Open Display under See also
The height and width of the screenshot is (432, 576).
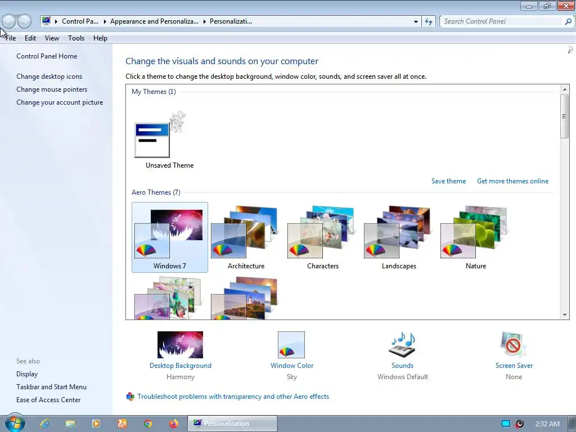[x=27, y=374]
